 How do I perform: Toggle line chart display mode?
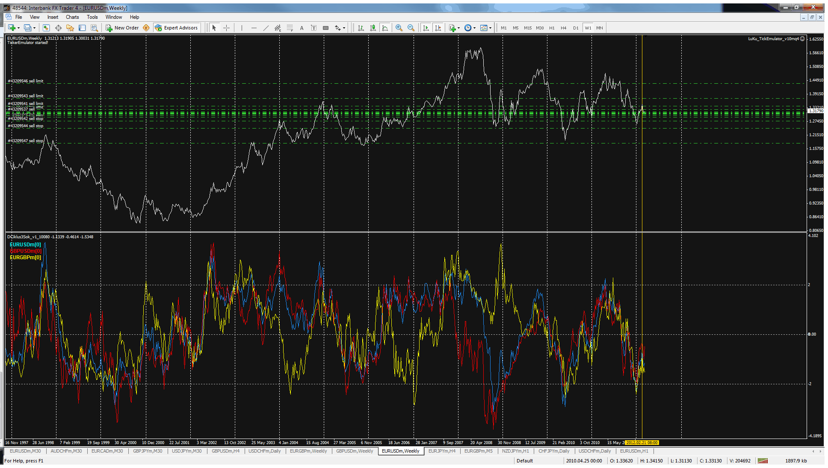(x=385, y=28)
